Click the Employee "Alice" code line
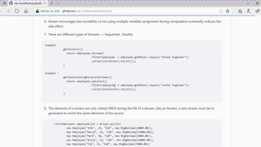261x147 pixels. point(110,140)
